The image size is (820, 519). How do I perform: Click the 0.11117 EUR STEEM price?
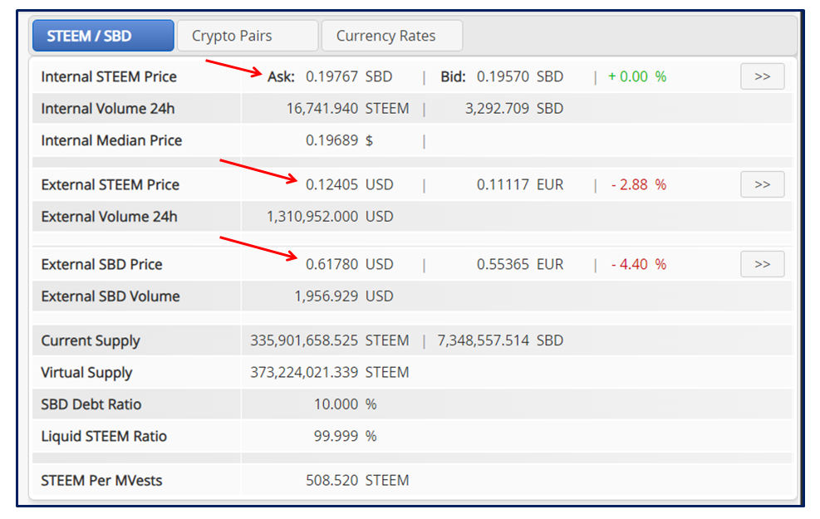[x=520, y=185]
